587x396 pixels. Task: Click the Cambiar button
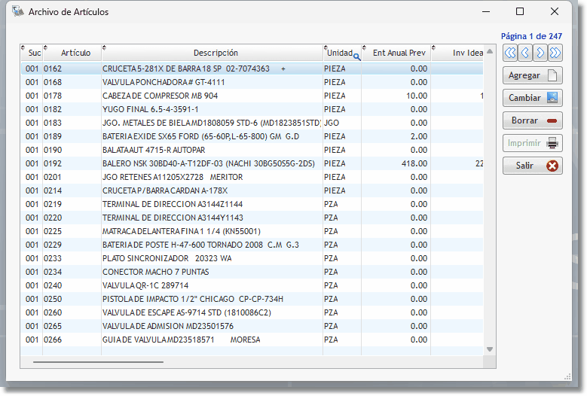tap(532, 98)
